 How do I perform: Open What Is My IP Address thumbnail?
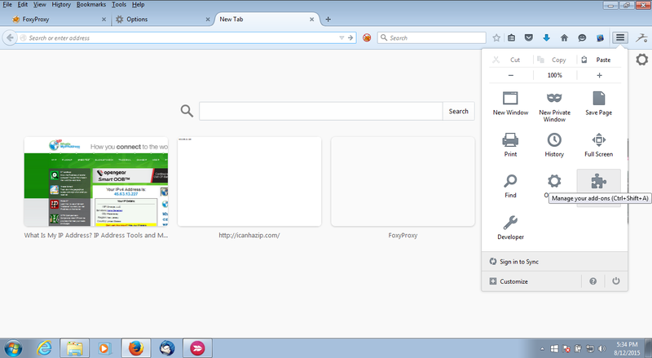[x=96, y=182]
